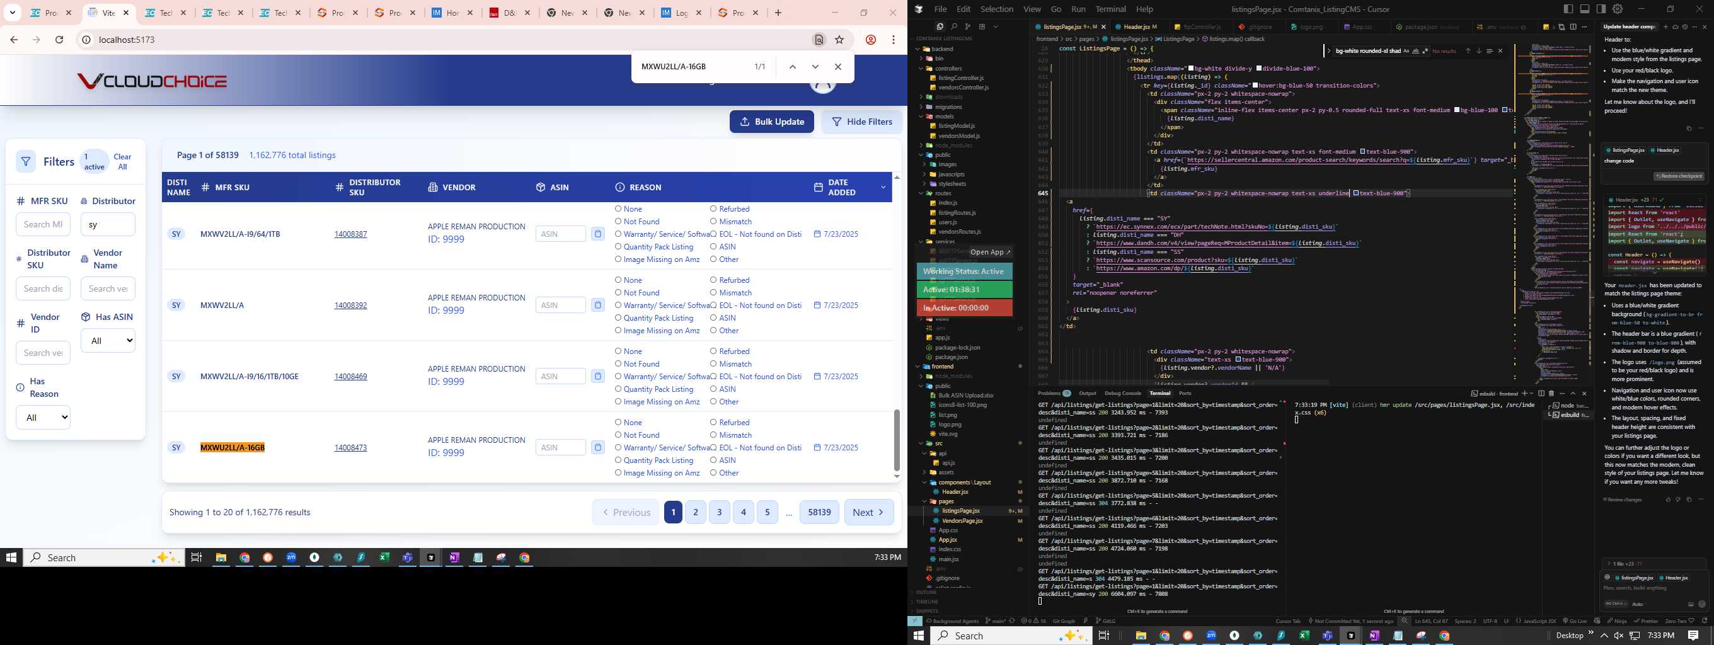Collapse the backend folder in explorer
1714x645 pixels.
tap(918, 49)
